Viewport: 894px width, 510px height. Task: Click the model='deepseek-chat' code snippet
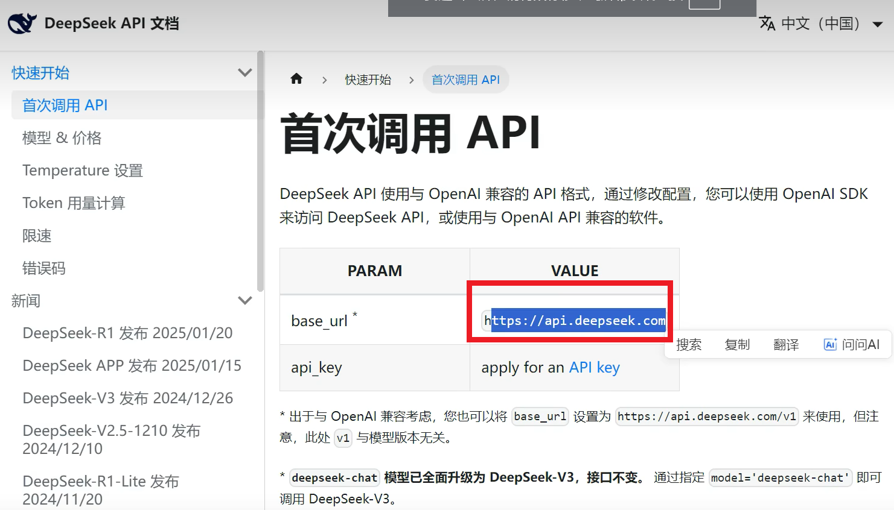click(x=781, y=477)
